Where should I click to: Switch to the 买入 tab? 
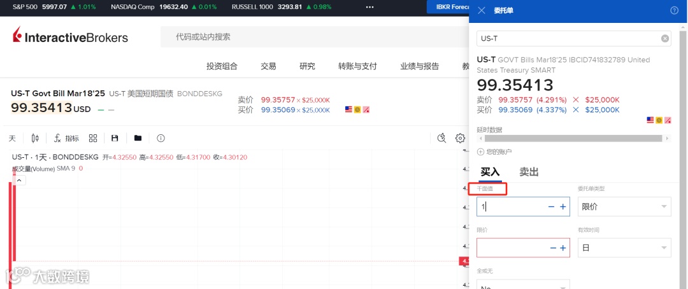click(x=490, y=172)
